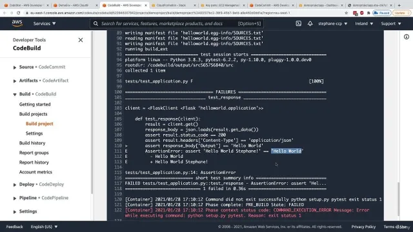Click the browser address bar URL
The width and height of the screenshot is (413, 232).
click(160, 13)
